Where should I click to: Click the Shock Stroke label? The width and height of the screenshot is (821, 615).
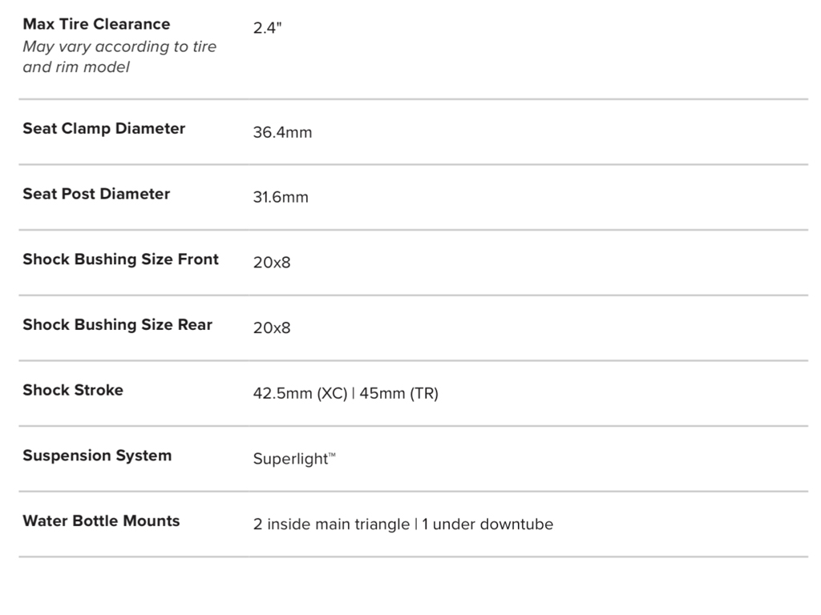73,390
